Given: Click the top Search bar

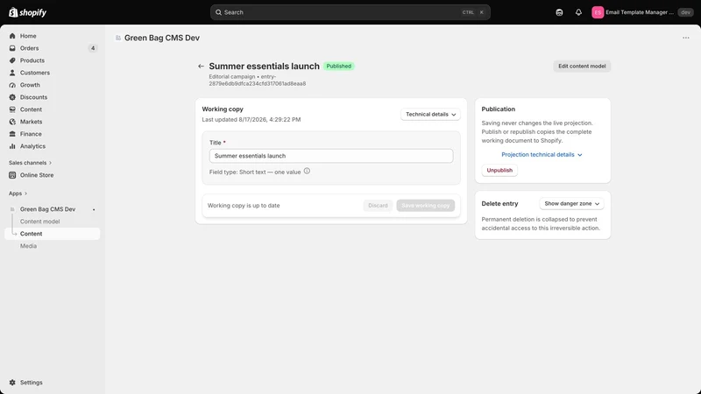Looking at the screenshot, I should 350,12.
